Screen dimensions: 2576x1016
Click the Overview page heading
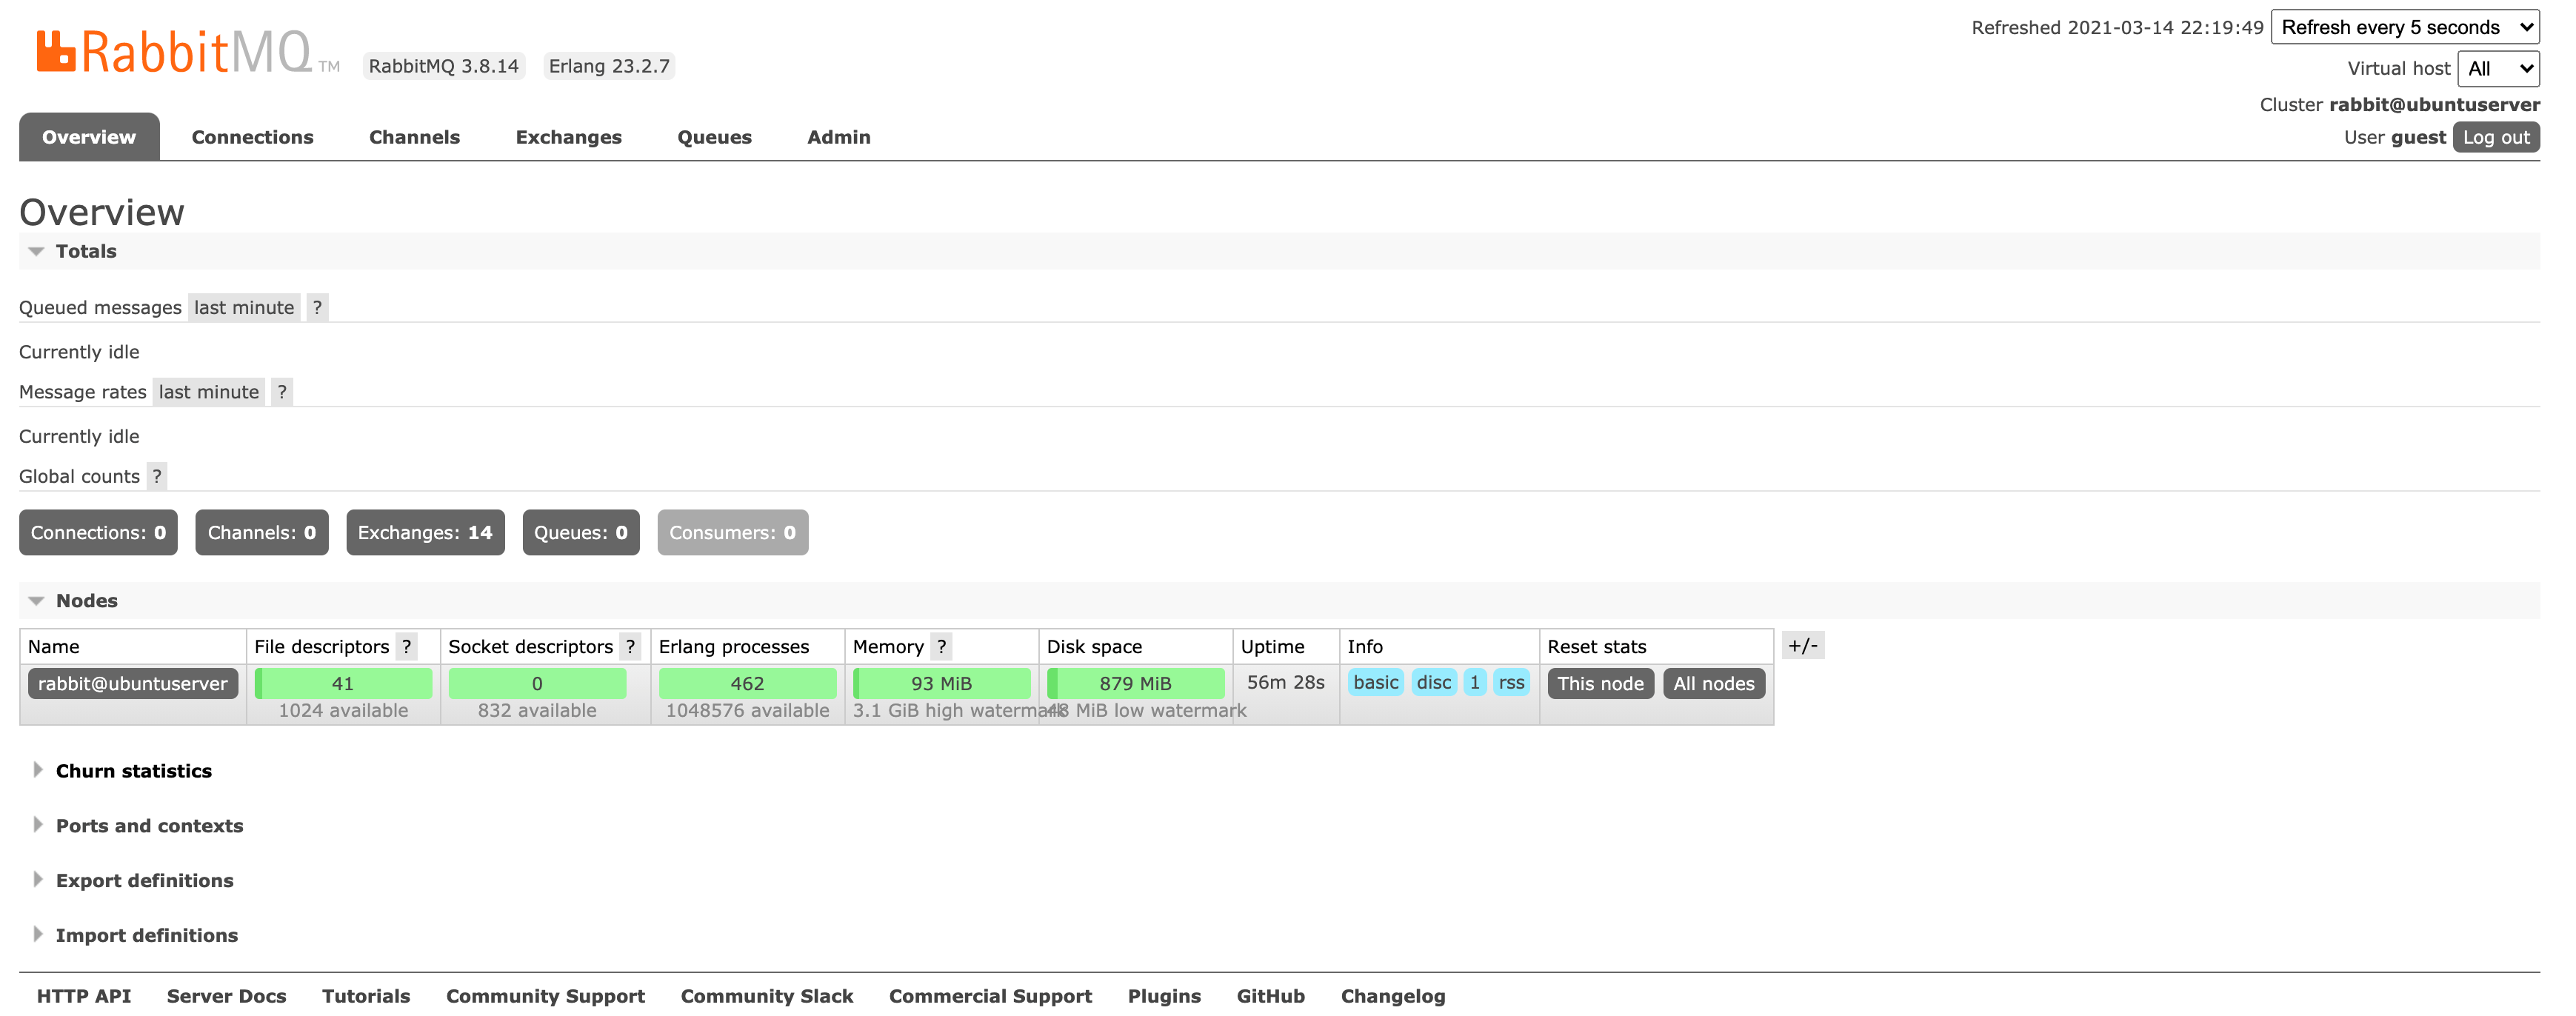click(x=102, y=212)
